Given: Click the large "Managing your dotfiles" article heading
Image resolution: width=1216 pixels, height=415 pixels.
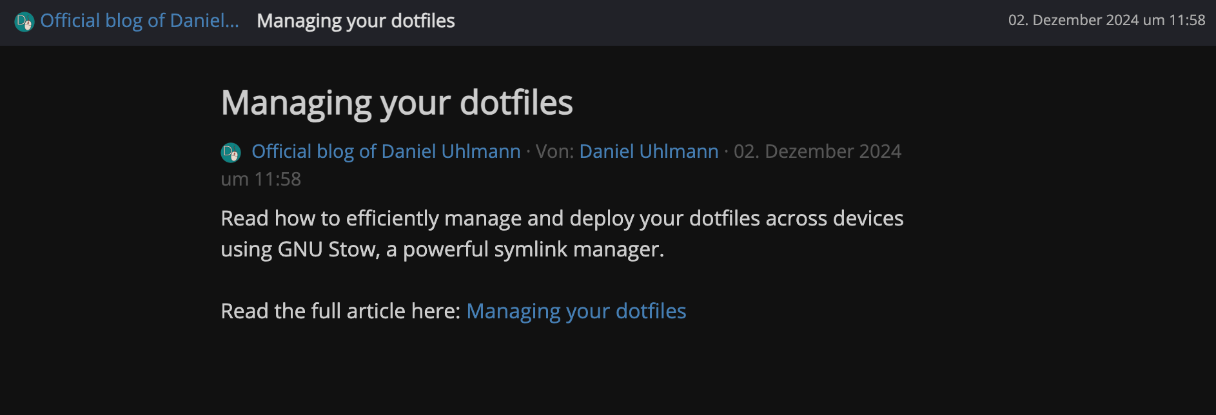Looking at the screenshot, I should point(397,102).
